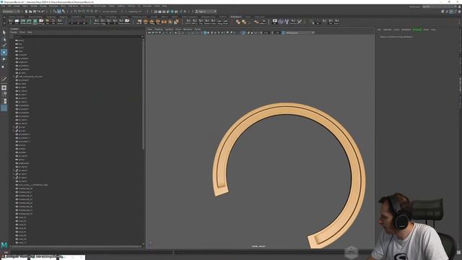Toggle Snap to view planes
Image resolution: width=462 pixels, height=260 pixels.
point(92,12)
